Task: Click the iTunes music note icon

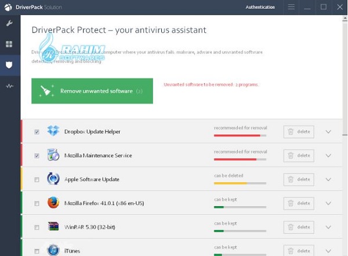Action: coord(53,250)
